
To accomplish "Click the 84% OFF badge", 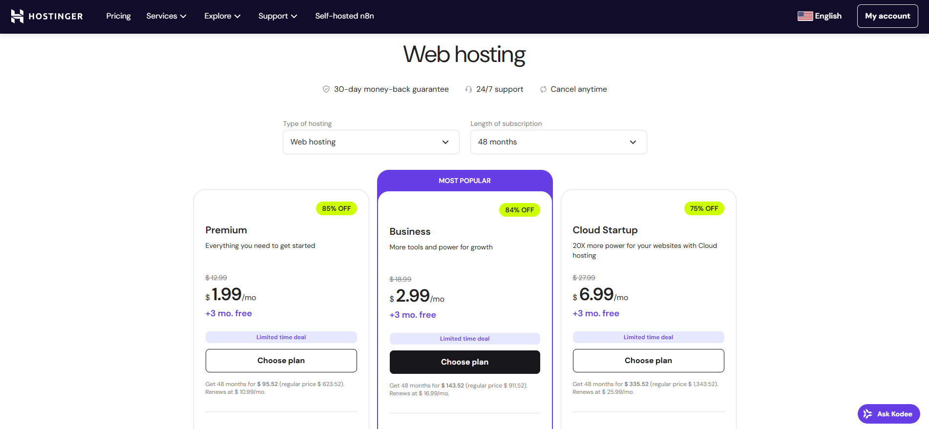I will pyautogui.click(x=520, y=210).
